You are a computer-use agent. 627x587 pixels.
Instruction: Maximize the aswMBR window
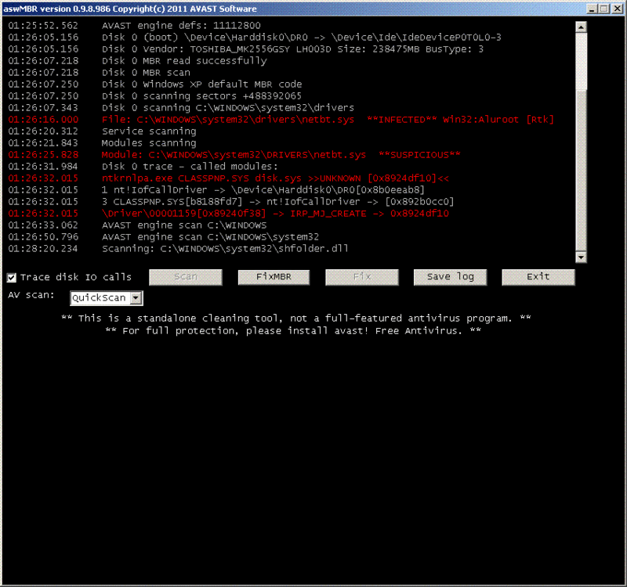[604, 9]
